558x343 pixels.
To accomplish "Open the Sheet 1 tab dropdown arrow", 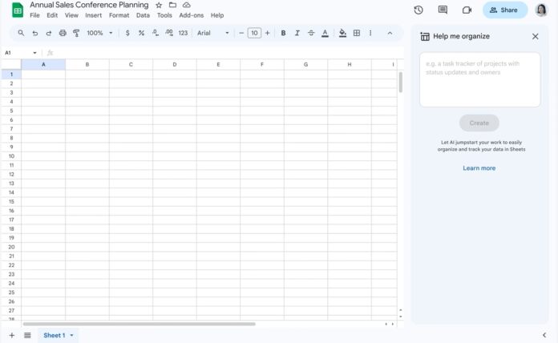I will (71, 335).
